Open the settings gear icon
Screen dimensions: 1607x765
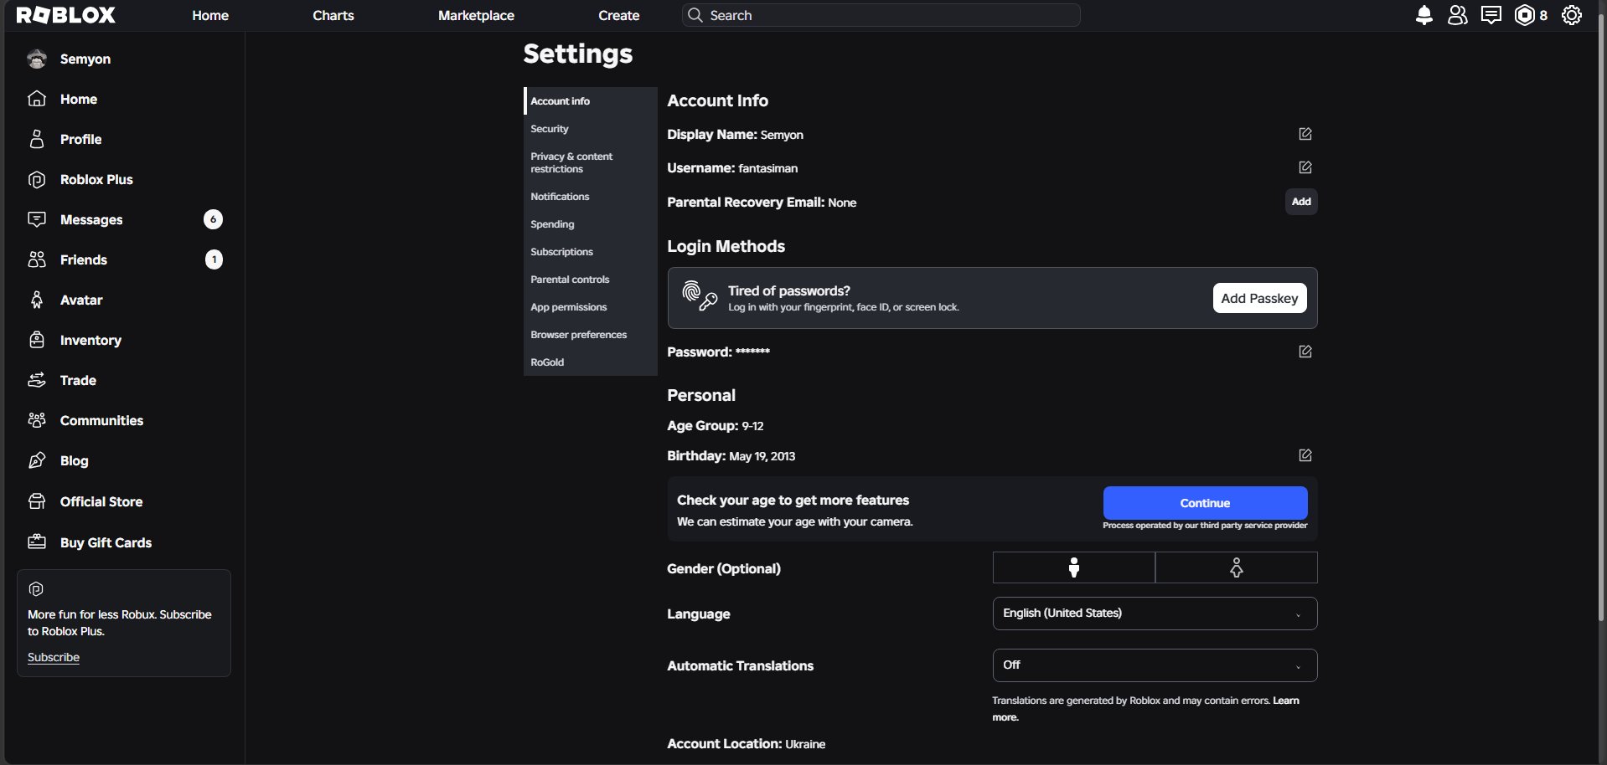[x=1572, y=15]
